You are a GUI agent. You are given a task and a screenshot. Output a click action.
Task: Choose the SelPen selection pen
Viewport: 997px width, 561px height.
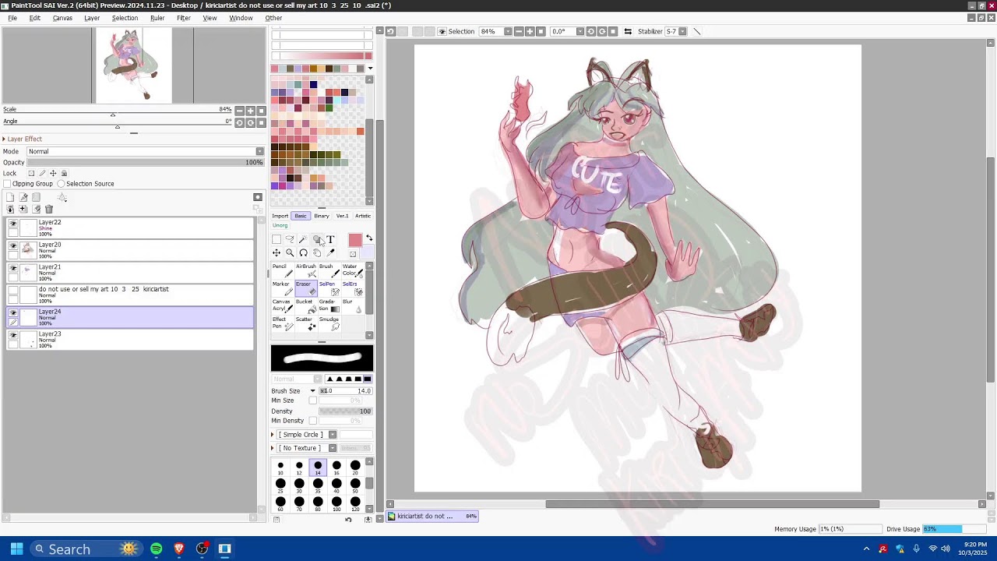click(x=329, y=288)
